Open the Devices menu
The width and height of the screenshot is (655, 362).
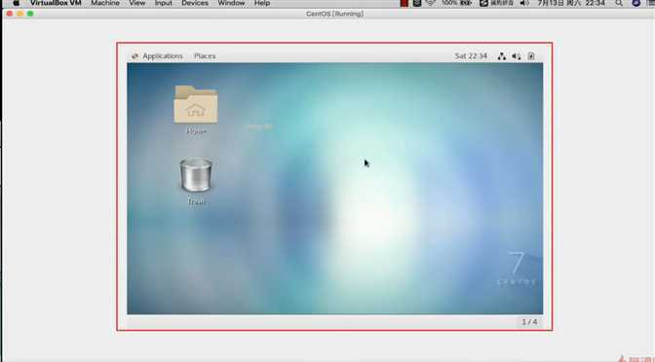pyautogui.click(x=195, y=3)
